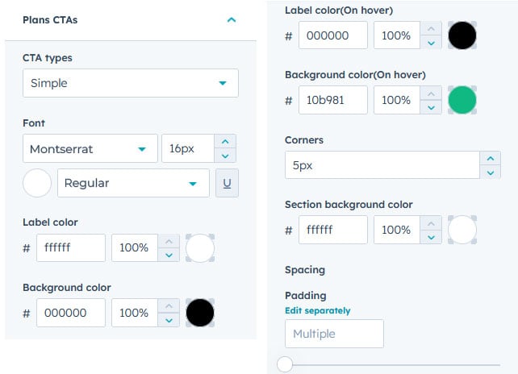Open the green hover background swatch
The width and height of the screenshot is (518, 374).
pos(462,101)
